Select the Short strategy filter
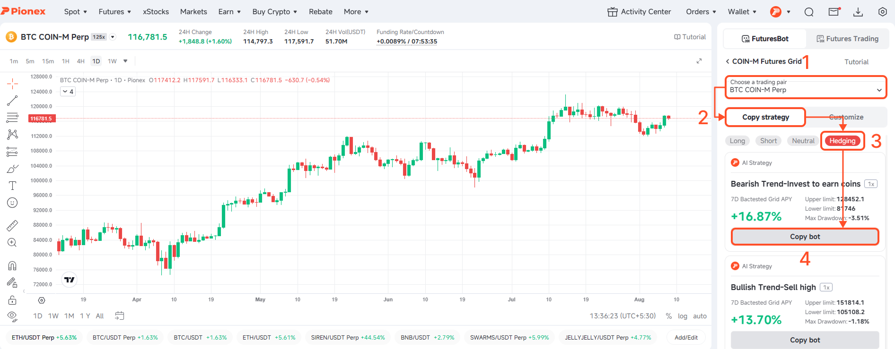The width and height of the screenshot is (895, 349). (768, 141)
